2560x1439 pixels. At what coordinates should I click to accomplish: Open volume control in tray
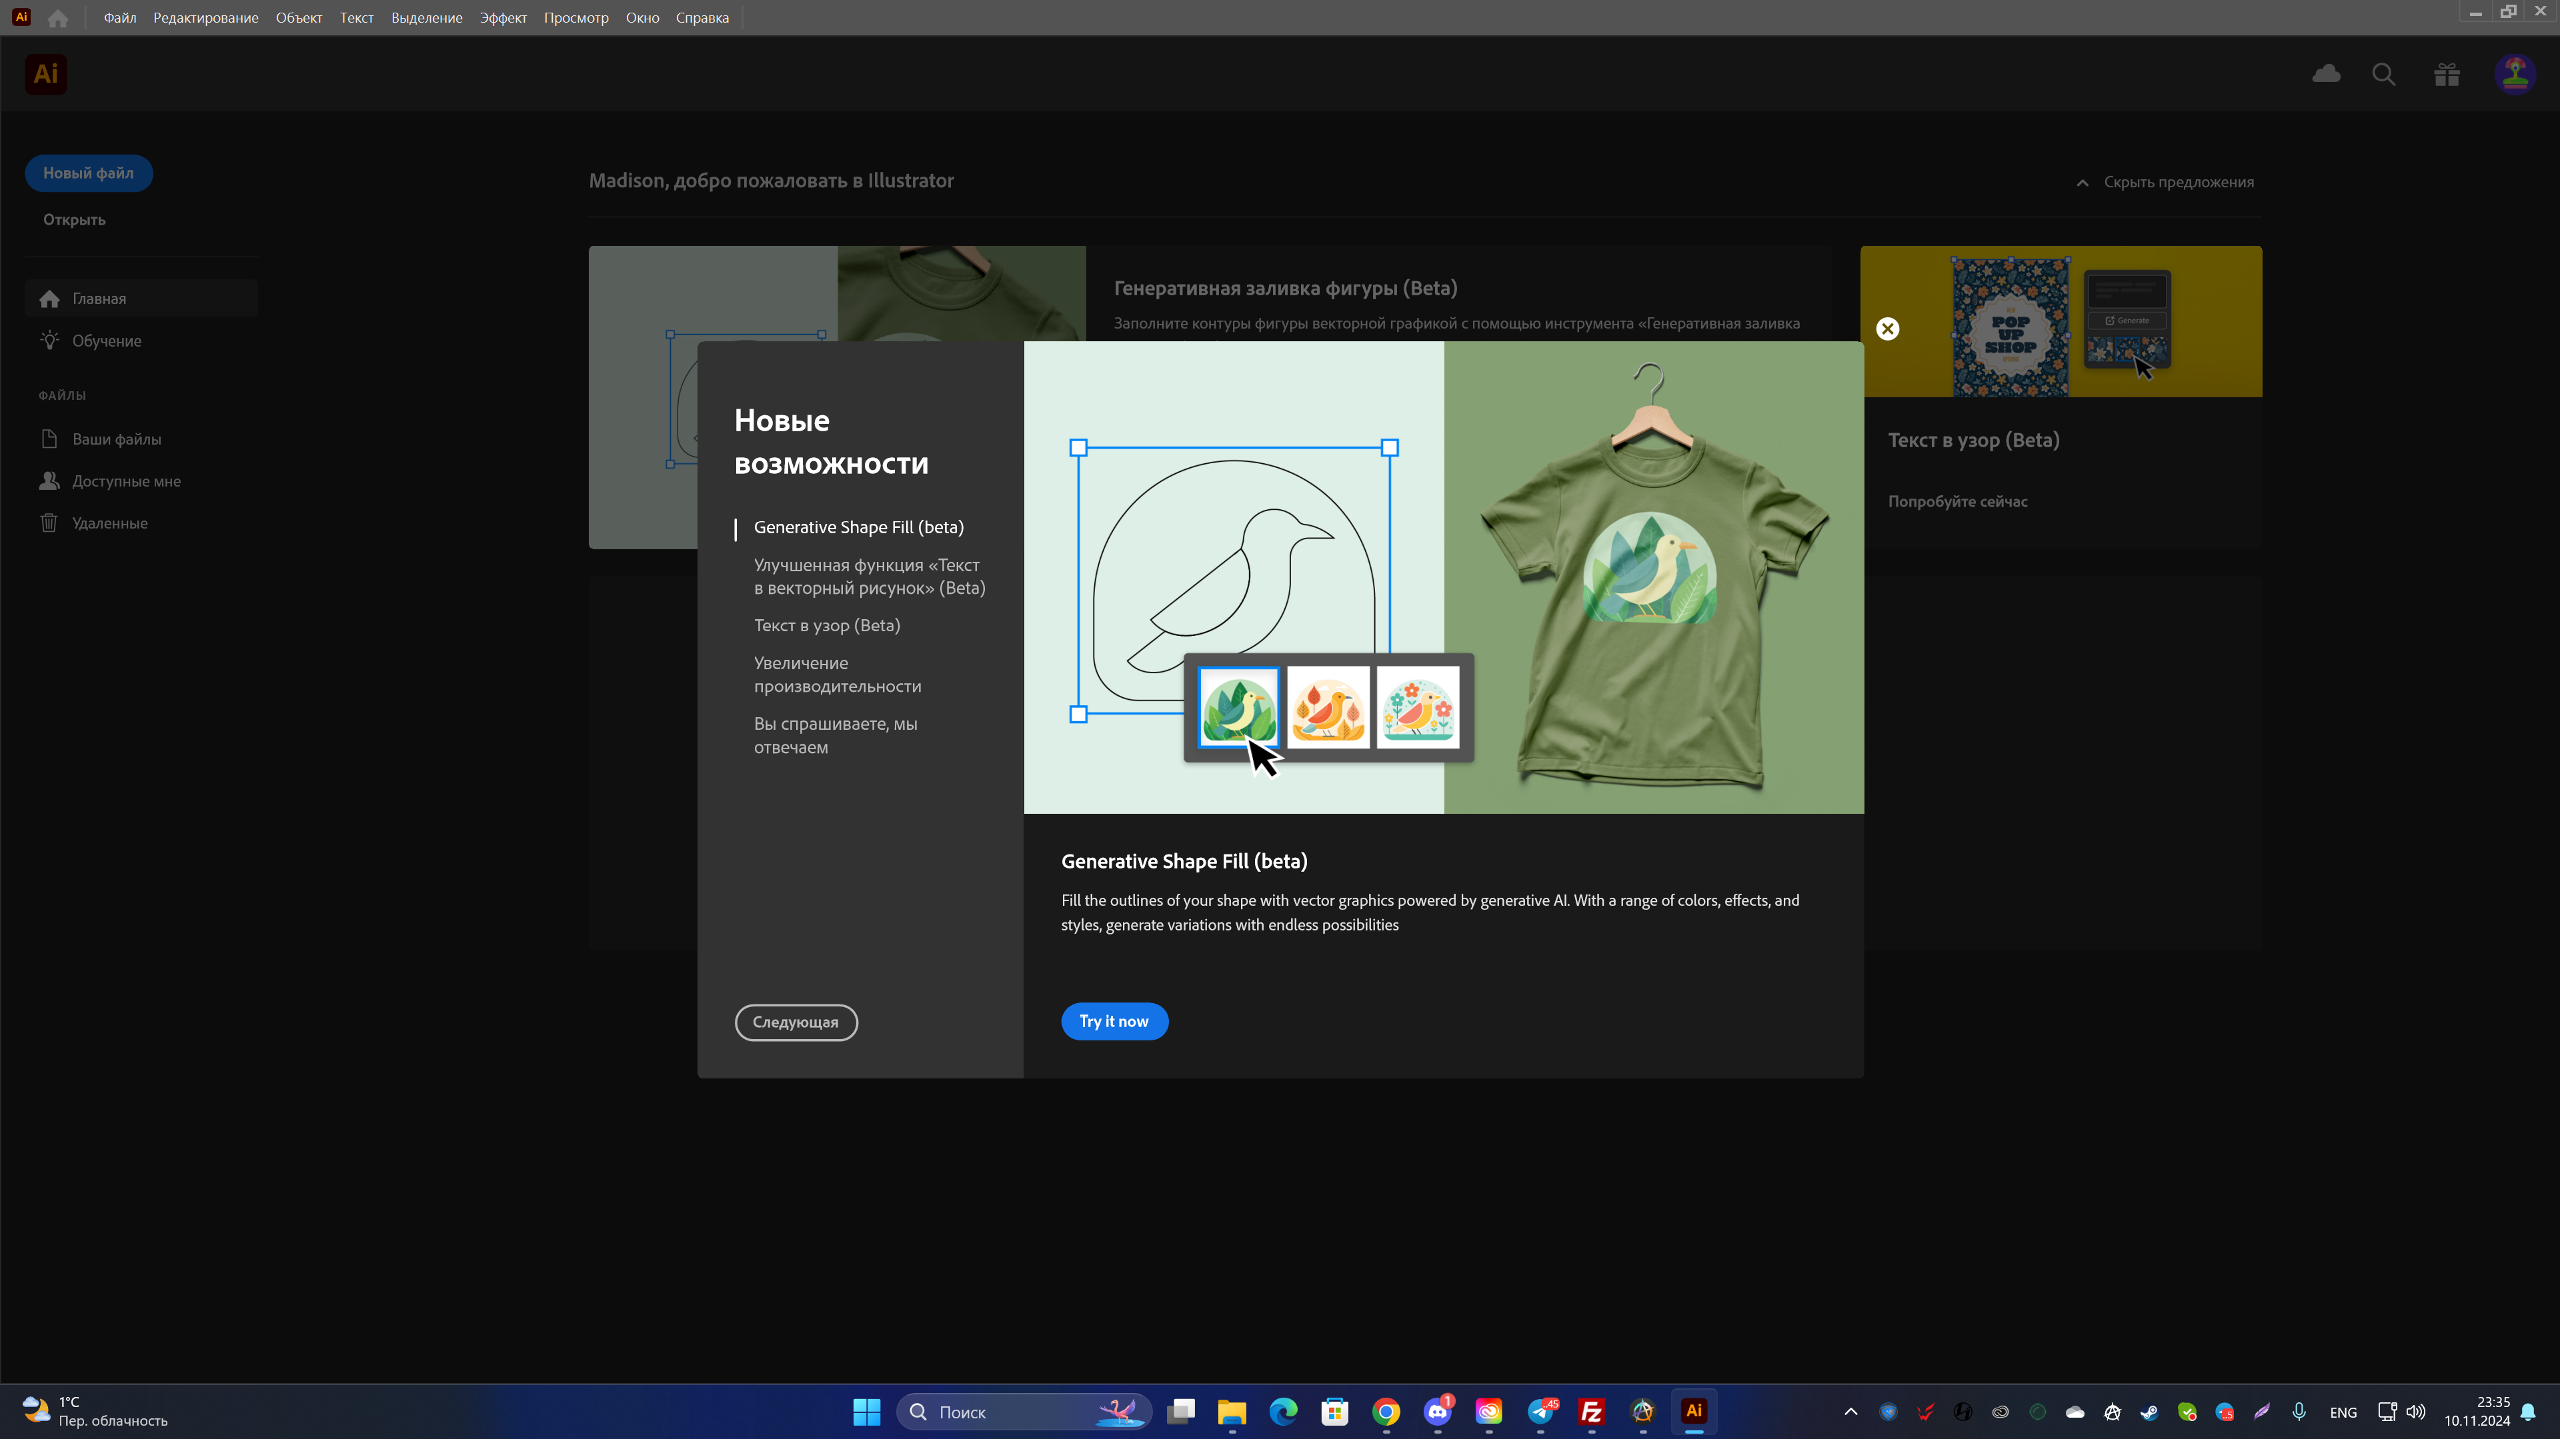pyautogui.click(x=2416, y=1411)
